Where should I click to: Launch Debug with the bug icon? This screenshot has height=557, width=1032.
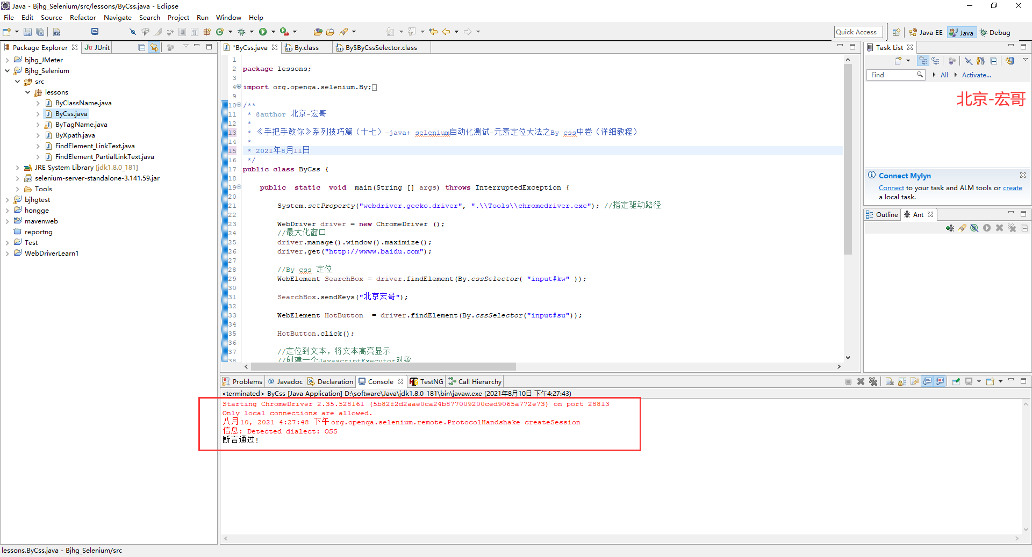pyautogui.click(x=242, y=32)
